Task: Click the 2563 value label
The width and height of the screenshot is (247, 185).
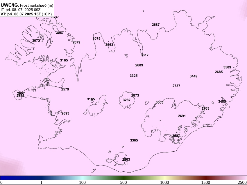Action: pyautogui.click(x=109, y=45)
